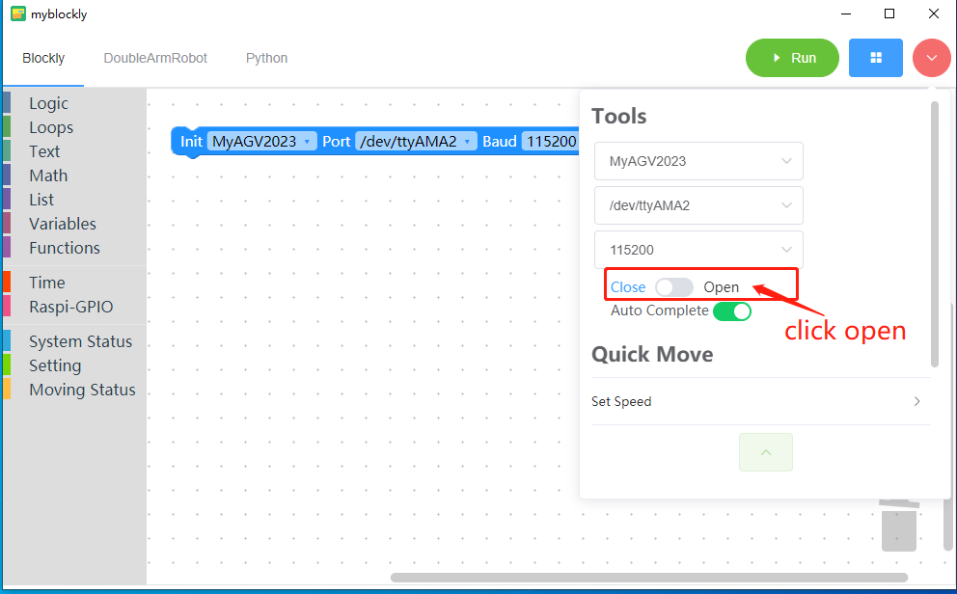The height and width of the screenshot is (594, 957).
Task: Open the System Status block category
Action: pyautogui.click(x=74, y=341)
